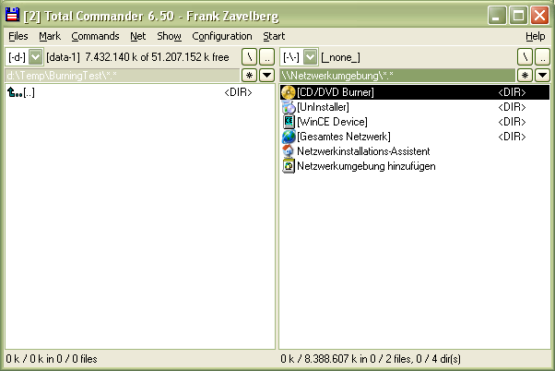Click <DIR> label of UnInstaller row

(512, 107)
